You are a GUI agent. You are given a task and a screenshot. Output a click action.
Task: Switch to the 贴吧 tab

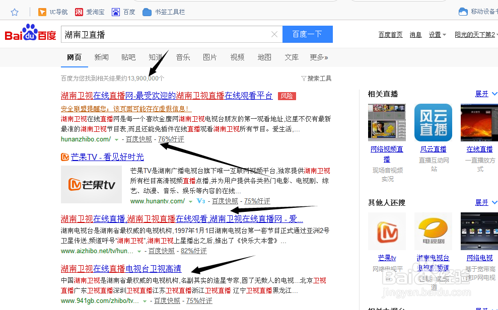[x=128, y=57]
